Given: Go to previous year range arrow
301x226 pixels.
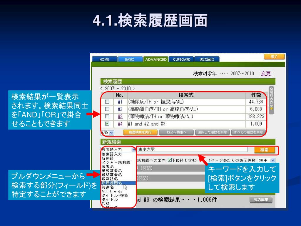Looking at the screenshot, I should (x=101, y=88).
